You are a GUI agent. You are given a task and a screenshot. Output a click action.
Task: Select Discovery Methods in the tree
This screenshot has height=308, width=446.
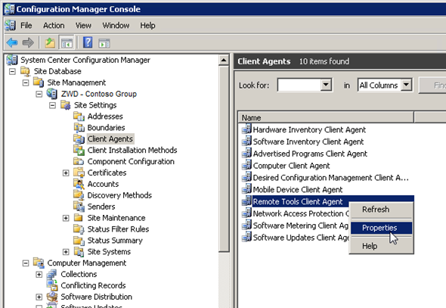pos(119,195)
